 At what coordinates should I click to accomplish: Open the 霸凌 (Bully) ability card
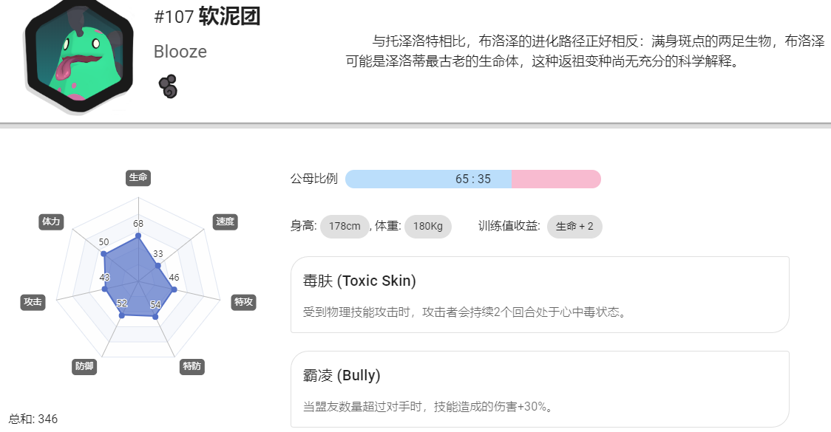[x=540, y=389]
